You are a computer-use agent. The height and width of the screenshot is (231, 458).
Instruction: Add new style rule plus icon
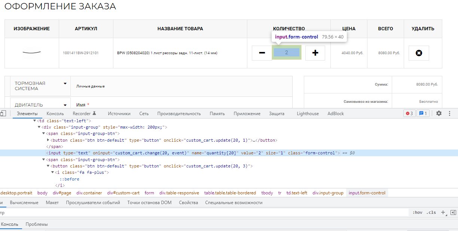coord(443,212)
